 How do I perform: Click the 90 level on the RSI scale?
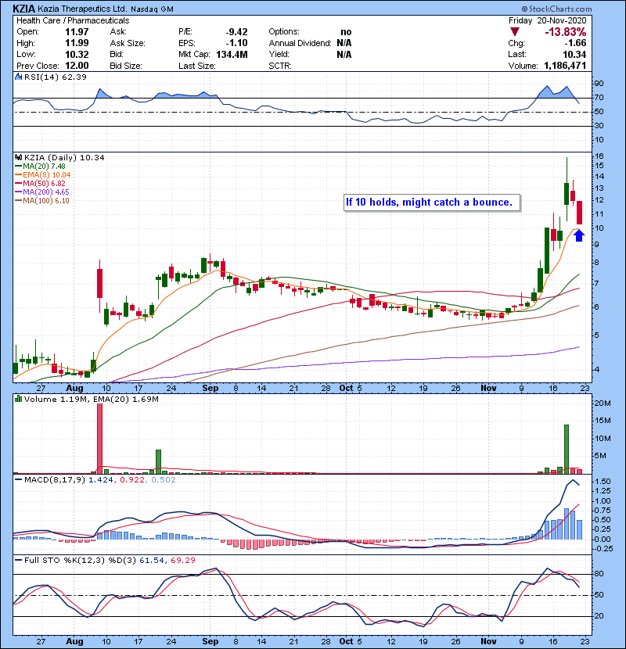pos(599,84)
